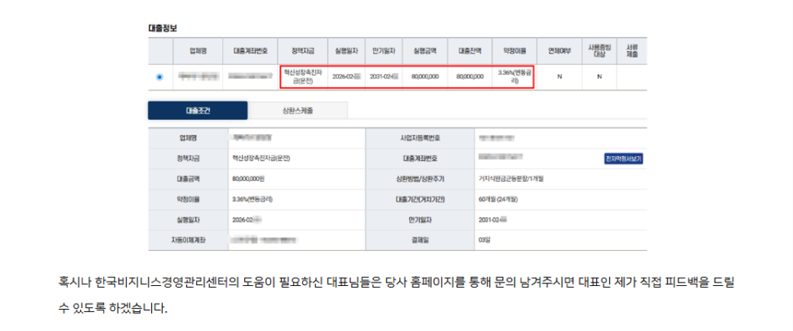Click the 80,000,000 value under 대출잔액
The width and height of the screenshot is (793, 331).
(470, 77)
